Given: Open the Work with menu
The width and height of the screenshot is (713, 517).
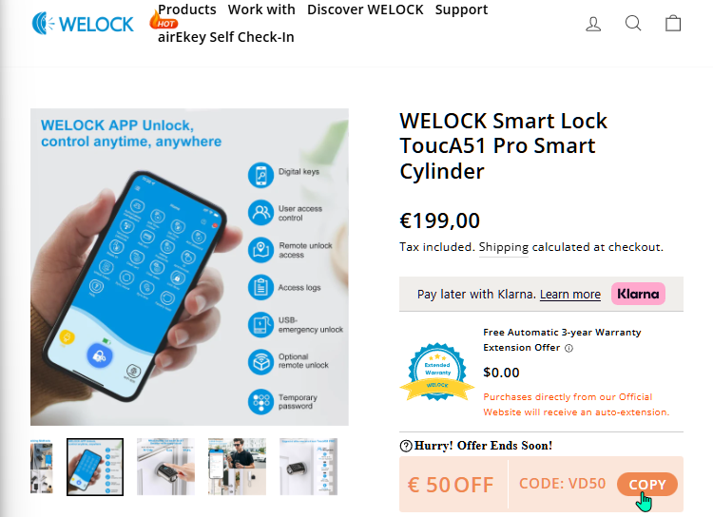Looking at the screenshot, I should pos(261,10).
